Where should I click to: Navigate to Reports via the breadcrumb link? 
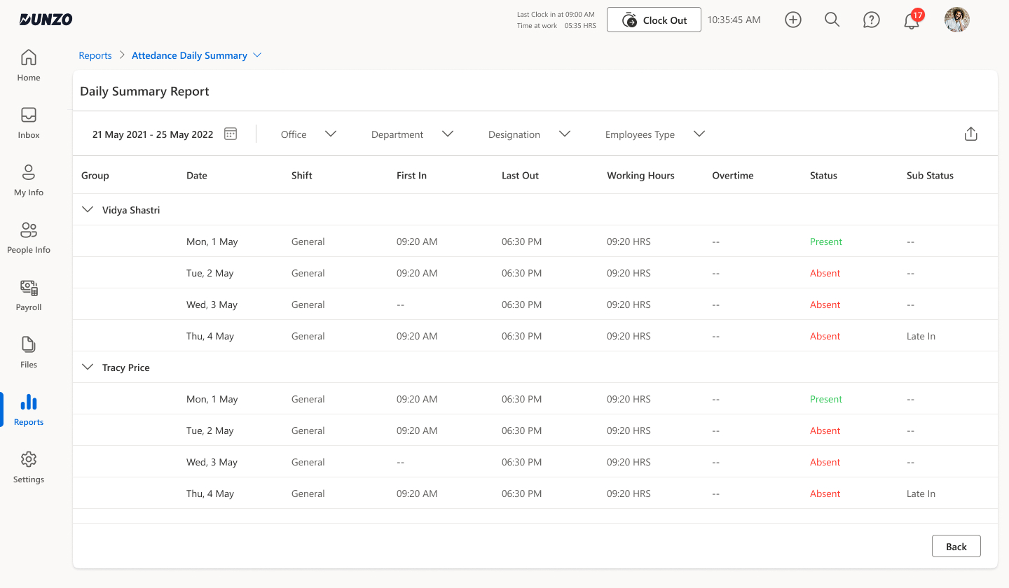[x=95, y=55]
